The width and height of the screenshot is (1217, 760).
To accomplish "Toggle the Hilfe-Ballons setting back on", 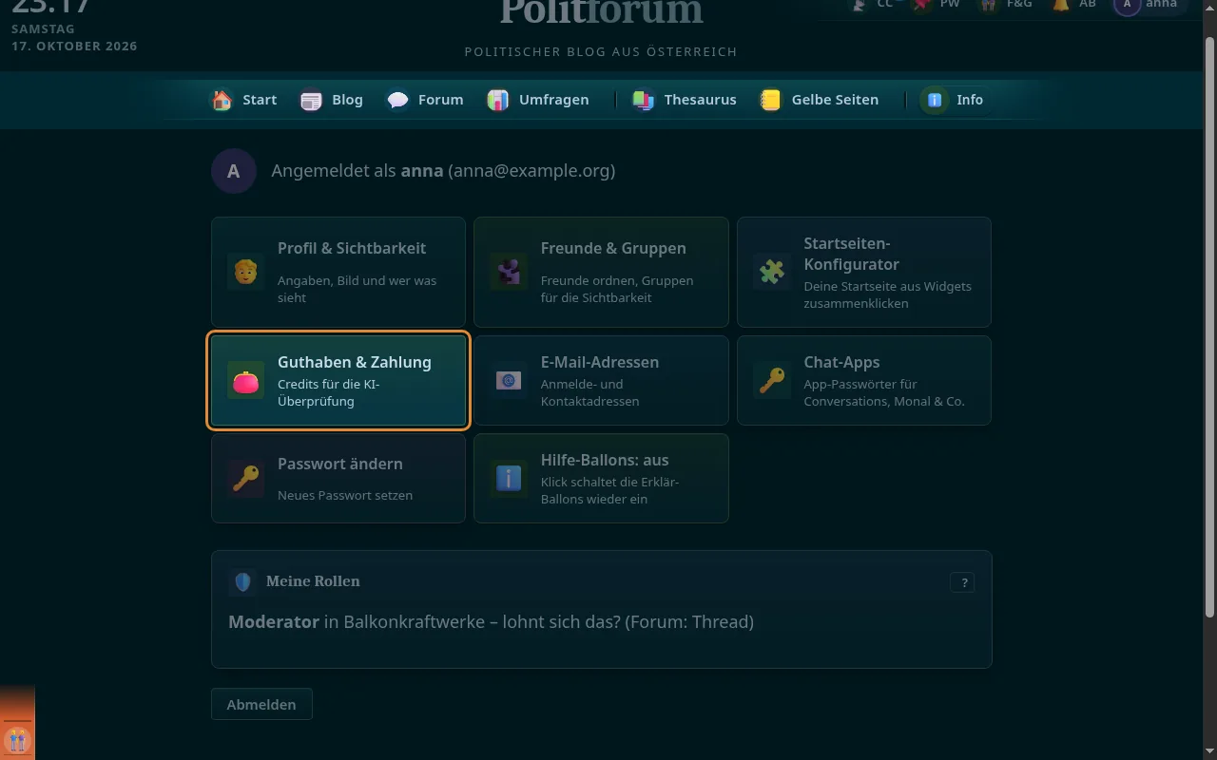I will (x=601, y=479).
